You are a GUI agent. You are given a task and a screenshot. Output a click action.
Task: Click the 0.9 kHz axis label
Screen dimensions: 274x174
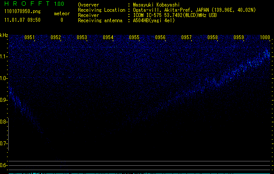(x=3, y=100)
